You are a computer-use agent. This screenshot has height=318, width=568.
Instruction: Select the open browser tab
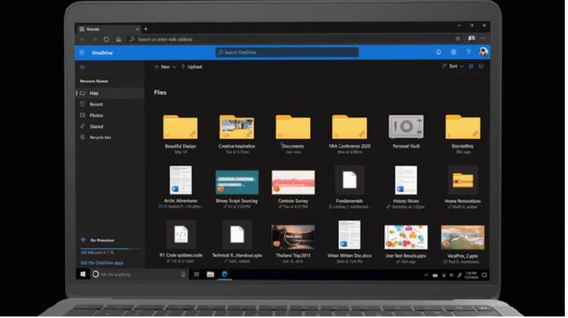109,29
